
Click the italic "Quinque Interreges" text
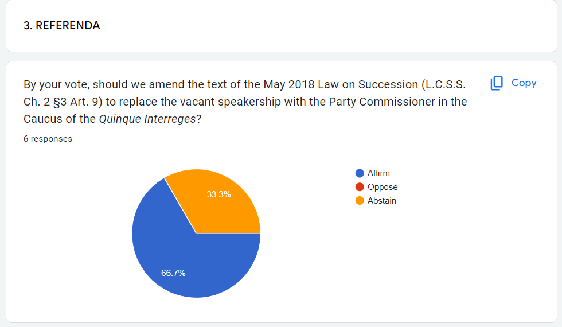pos(147,119)
